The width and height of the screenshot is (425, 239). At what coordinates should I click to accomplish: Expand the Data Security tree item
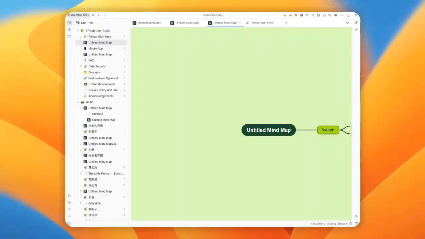point(81,66)
